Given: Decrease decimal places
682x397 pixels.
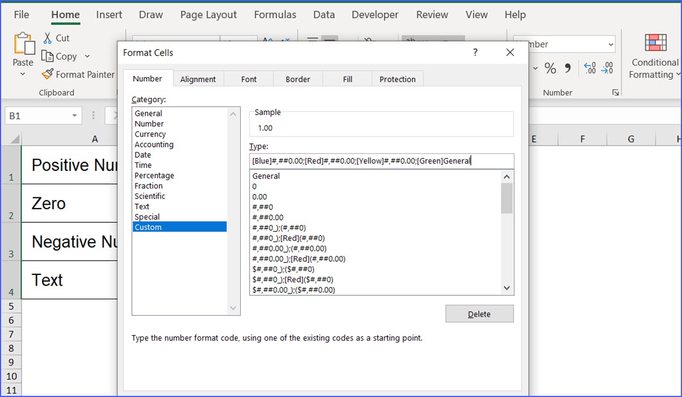Looking at the screenshot, I should coord(607,68).
